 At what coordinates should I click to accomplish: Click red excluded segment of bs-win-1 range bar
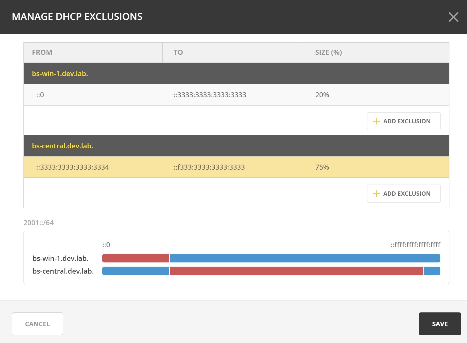pyautogui.click(x=136, y=258)
